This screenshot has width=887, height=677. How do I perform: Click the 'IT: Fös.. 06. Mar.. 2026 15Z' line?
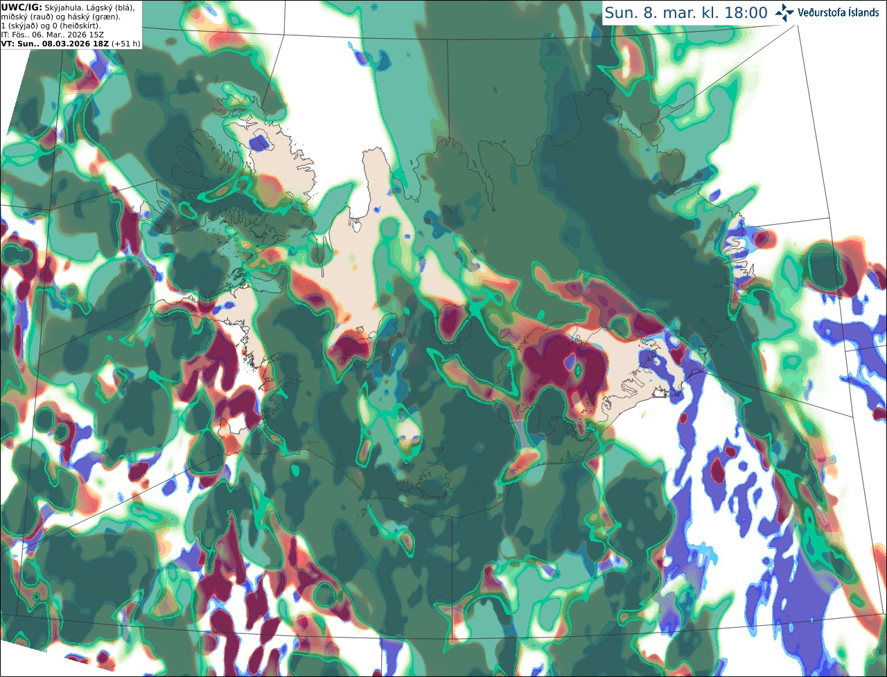pyautogui.click(x=53, y=35)
